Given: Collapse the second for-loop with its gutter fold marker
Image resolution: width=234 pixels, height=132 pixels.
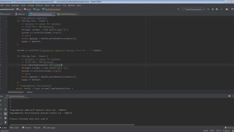Looking at the screenshot, I should click(7, 56).
